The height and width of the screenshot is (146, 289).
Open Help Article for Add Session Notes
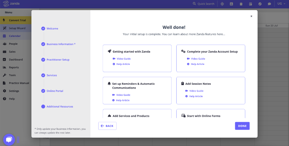(x=194, y=96)
